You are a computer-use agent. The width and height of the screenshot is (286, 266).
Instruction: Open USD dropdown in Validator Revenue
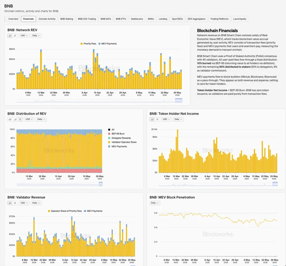coord(24,203)
